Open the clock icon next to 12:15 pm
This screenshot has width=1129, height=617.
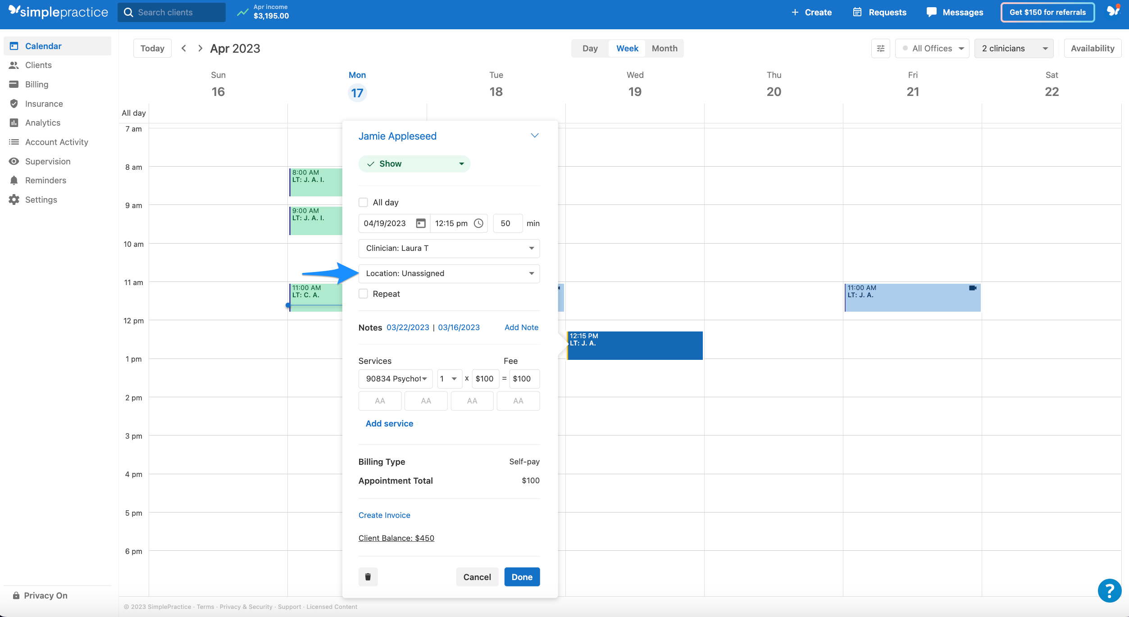478,223
